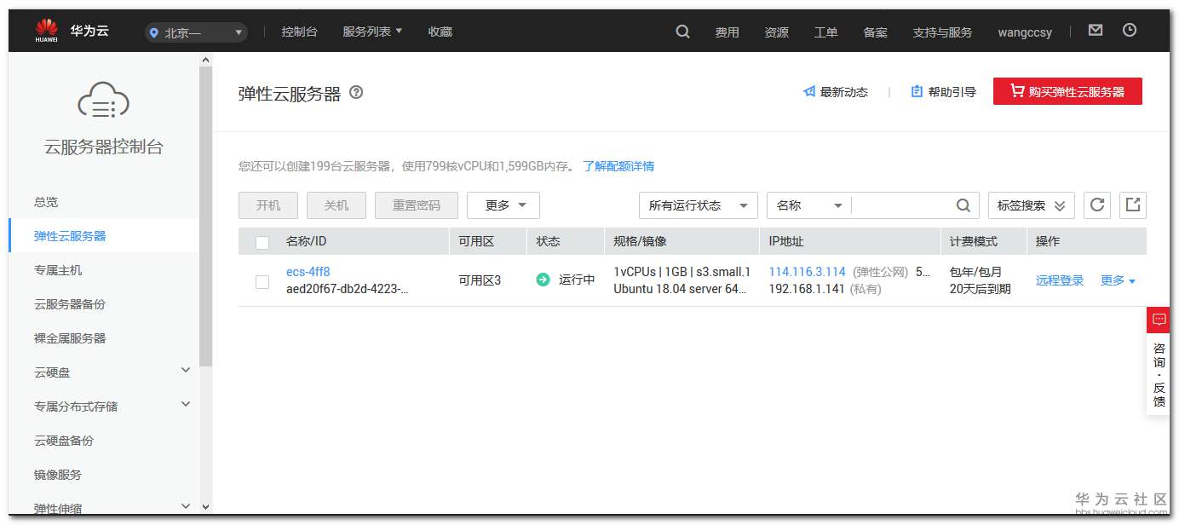1179x525 pixels.
Task: Go to 专属主机 in sidebar
Action: pyautogui.click(x=58, y=270)
